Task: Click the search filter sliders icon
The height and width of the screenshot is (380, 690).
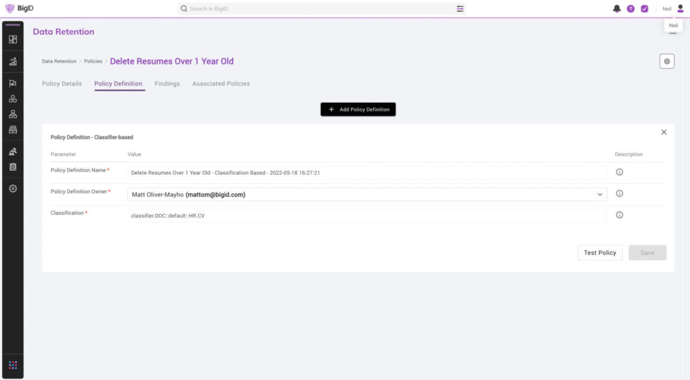Action: tap(460, 9)
